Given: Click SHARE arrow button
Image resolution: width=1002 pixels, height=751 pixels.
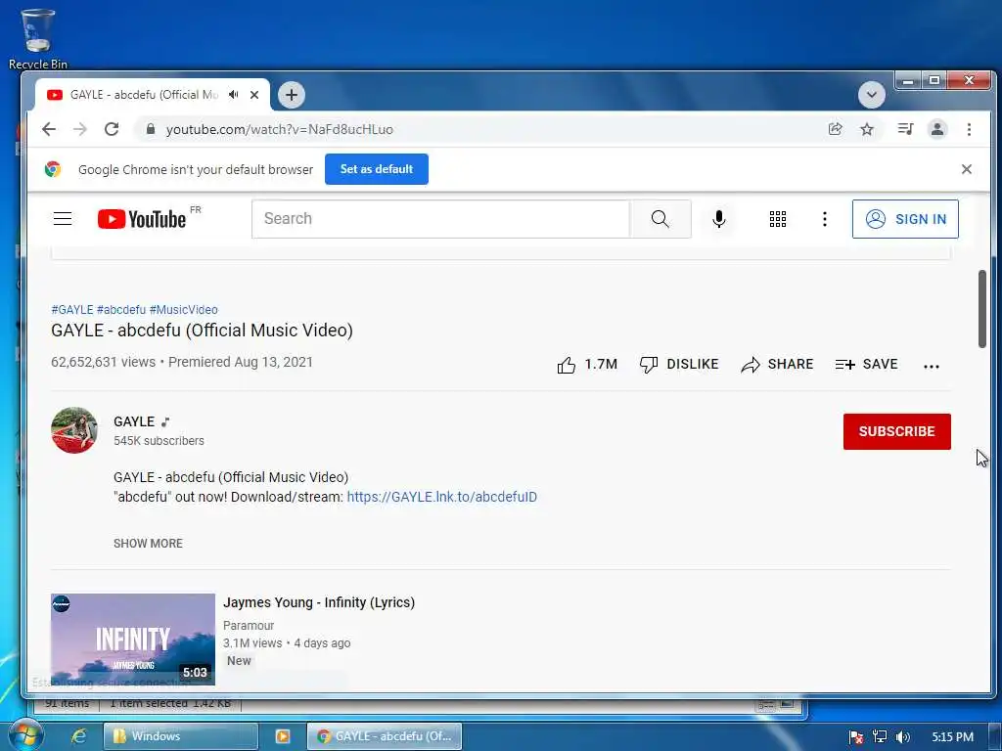Looking at the screenshot, I should (776, 365).
